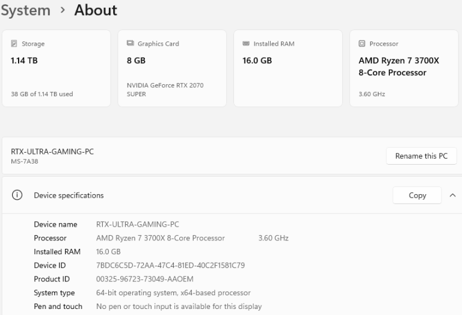Open the Storage card showing 1.14 TB

tap(57, 69)
